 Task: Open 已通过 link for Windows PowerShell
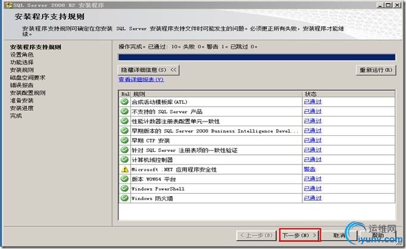[x=313, y=188]
